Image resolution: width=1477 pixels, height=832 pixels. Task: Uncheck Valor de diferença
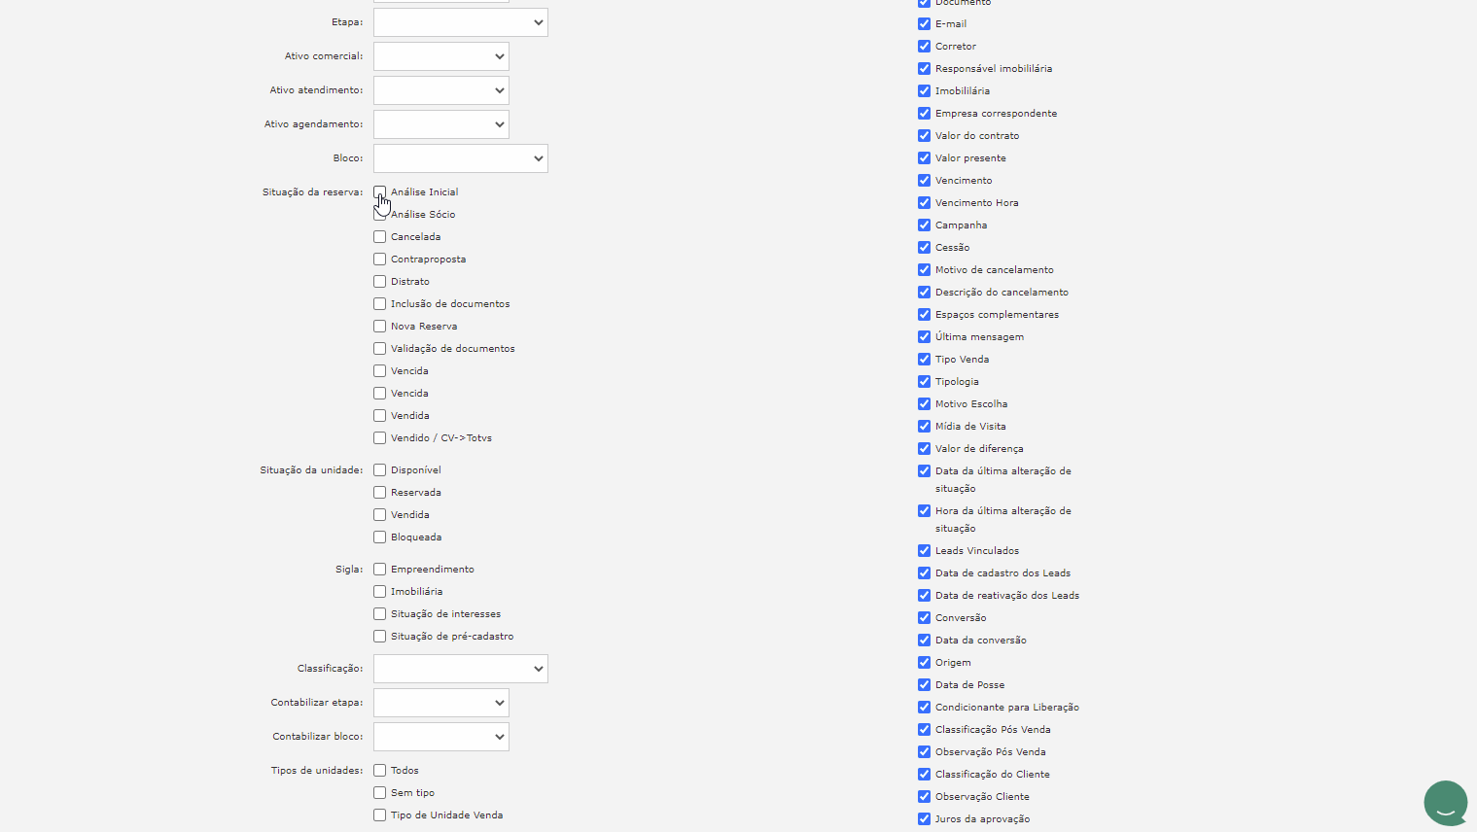coord(925,449)
